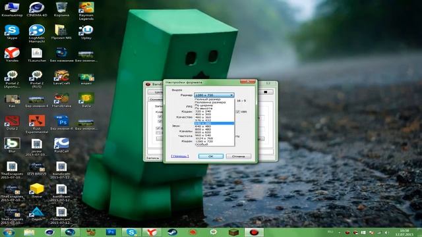Close the Настройки формата dialog
The image size is (422, 237).
(248, 82)
